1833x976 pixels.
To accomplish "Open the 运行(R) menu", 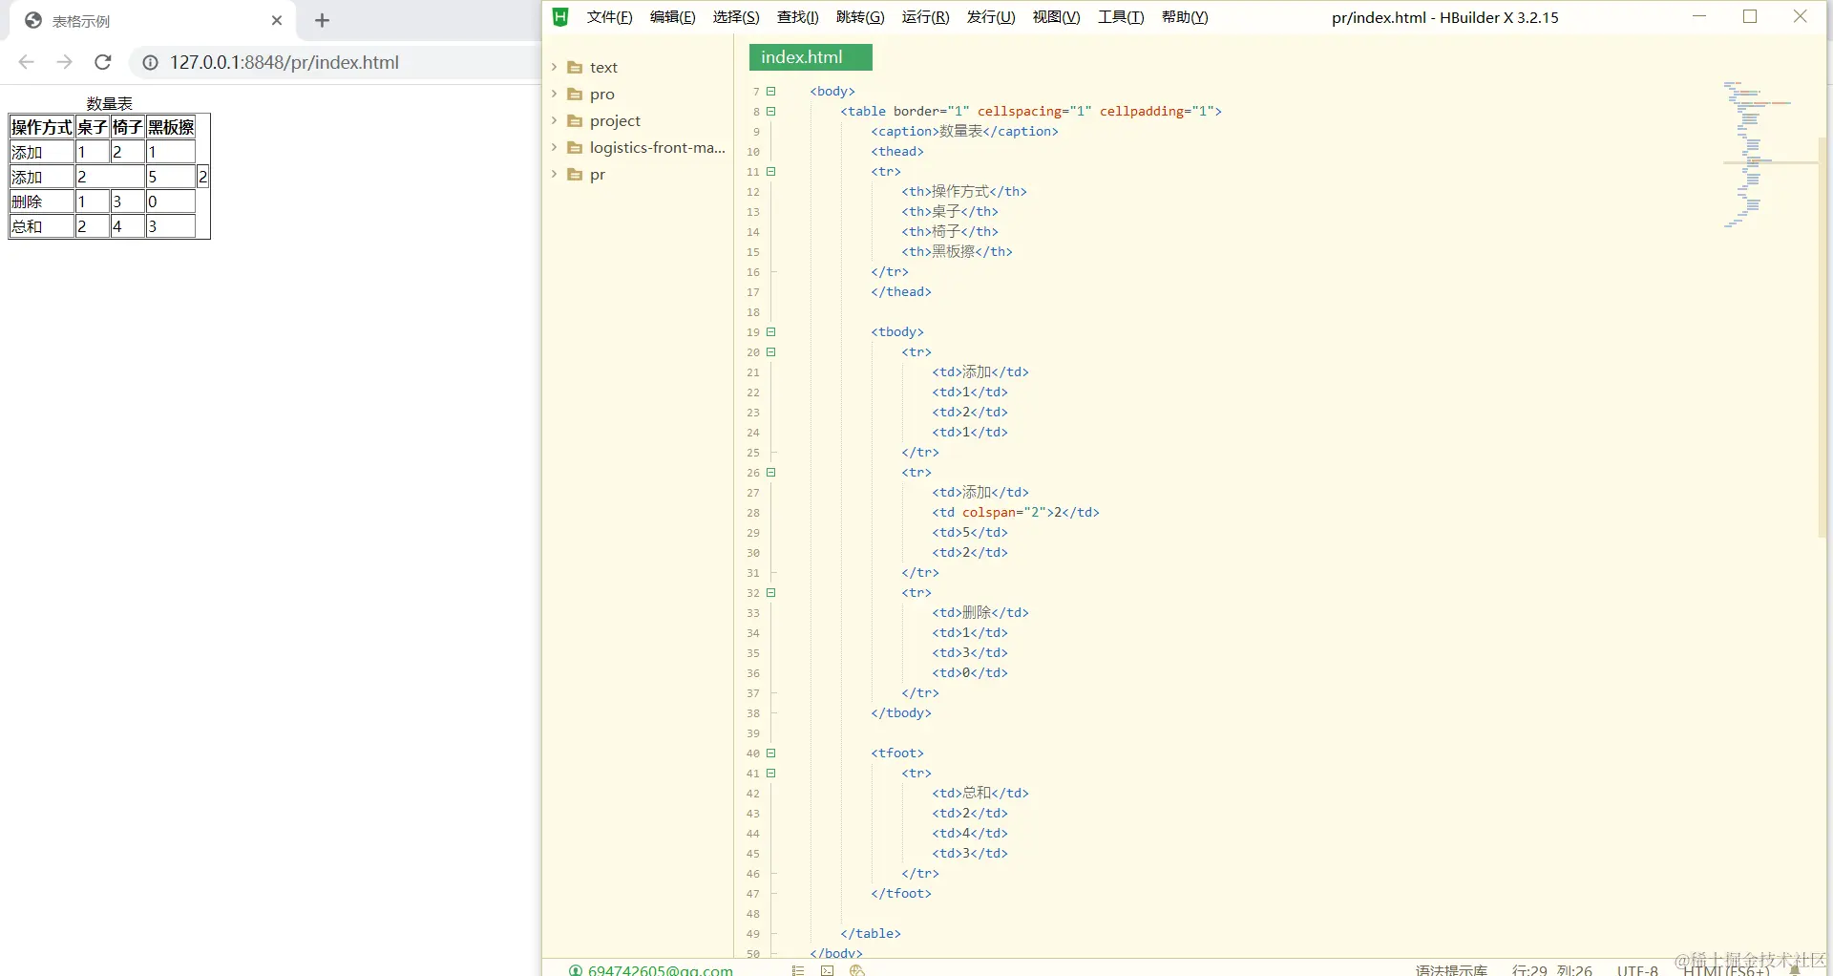I will pos(925,17).
